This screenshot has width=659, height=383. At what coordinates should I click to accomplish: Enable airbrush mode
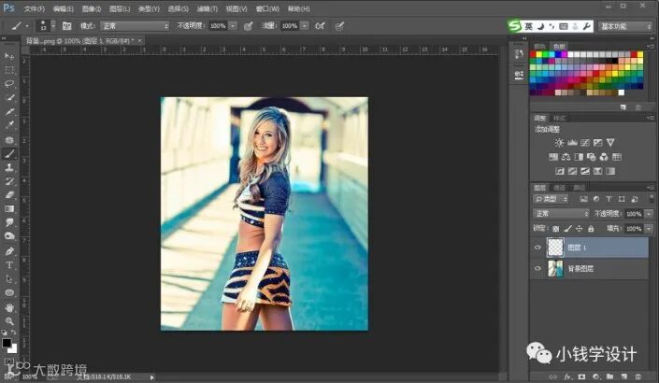pos(320,26)
